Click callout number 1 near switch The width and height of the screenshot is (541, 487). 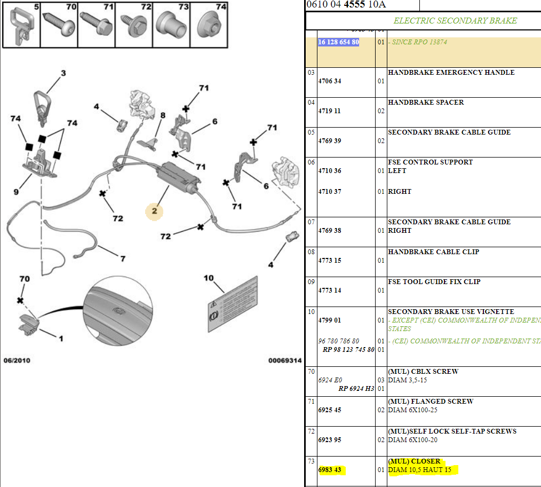pyautogui.click(x=61, y=339)
